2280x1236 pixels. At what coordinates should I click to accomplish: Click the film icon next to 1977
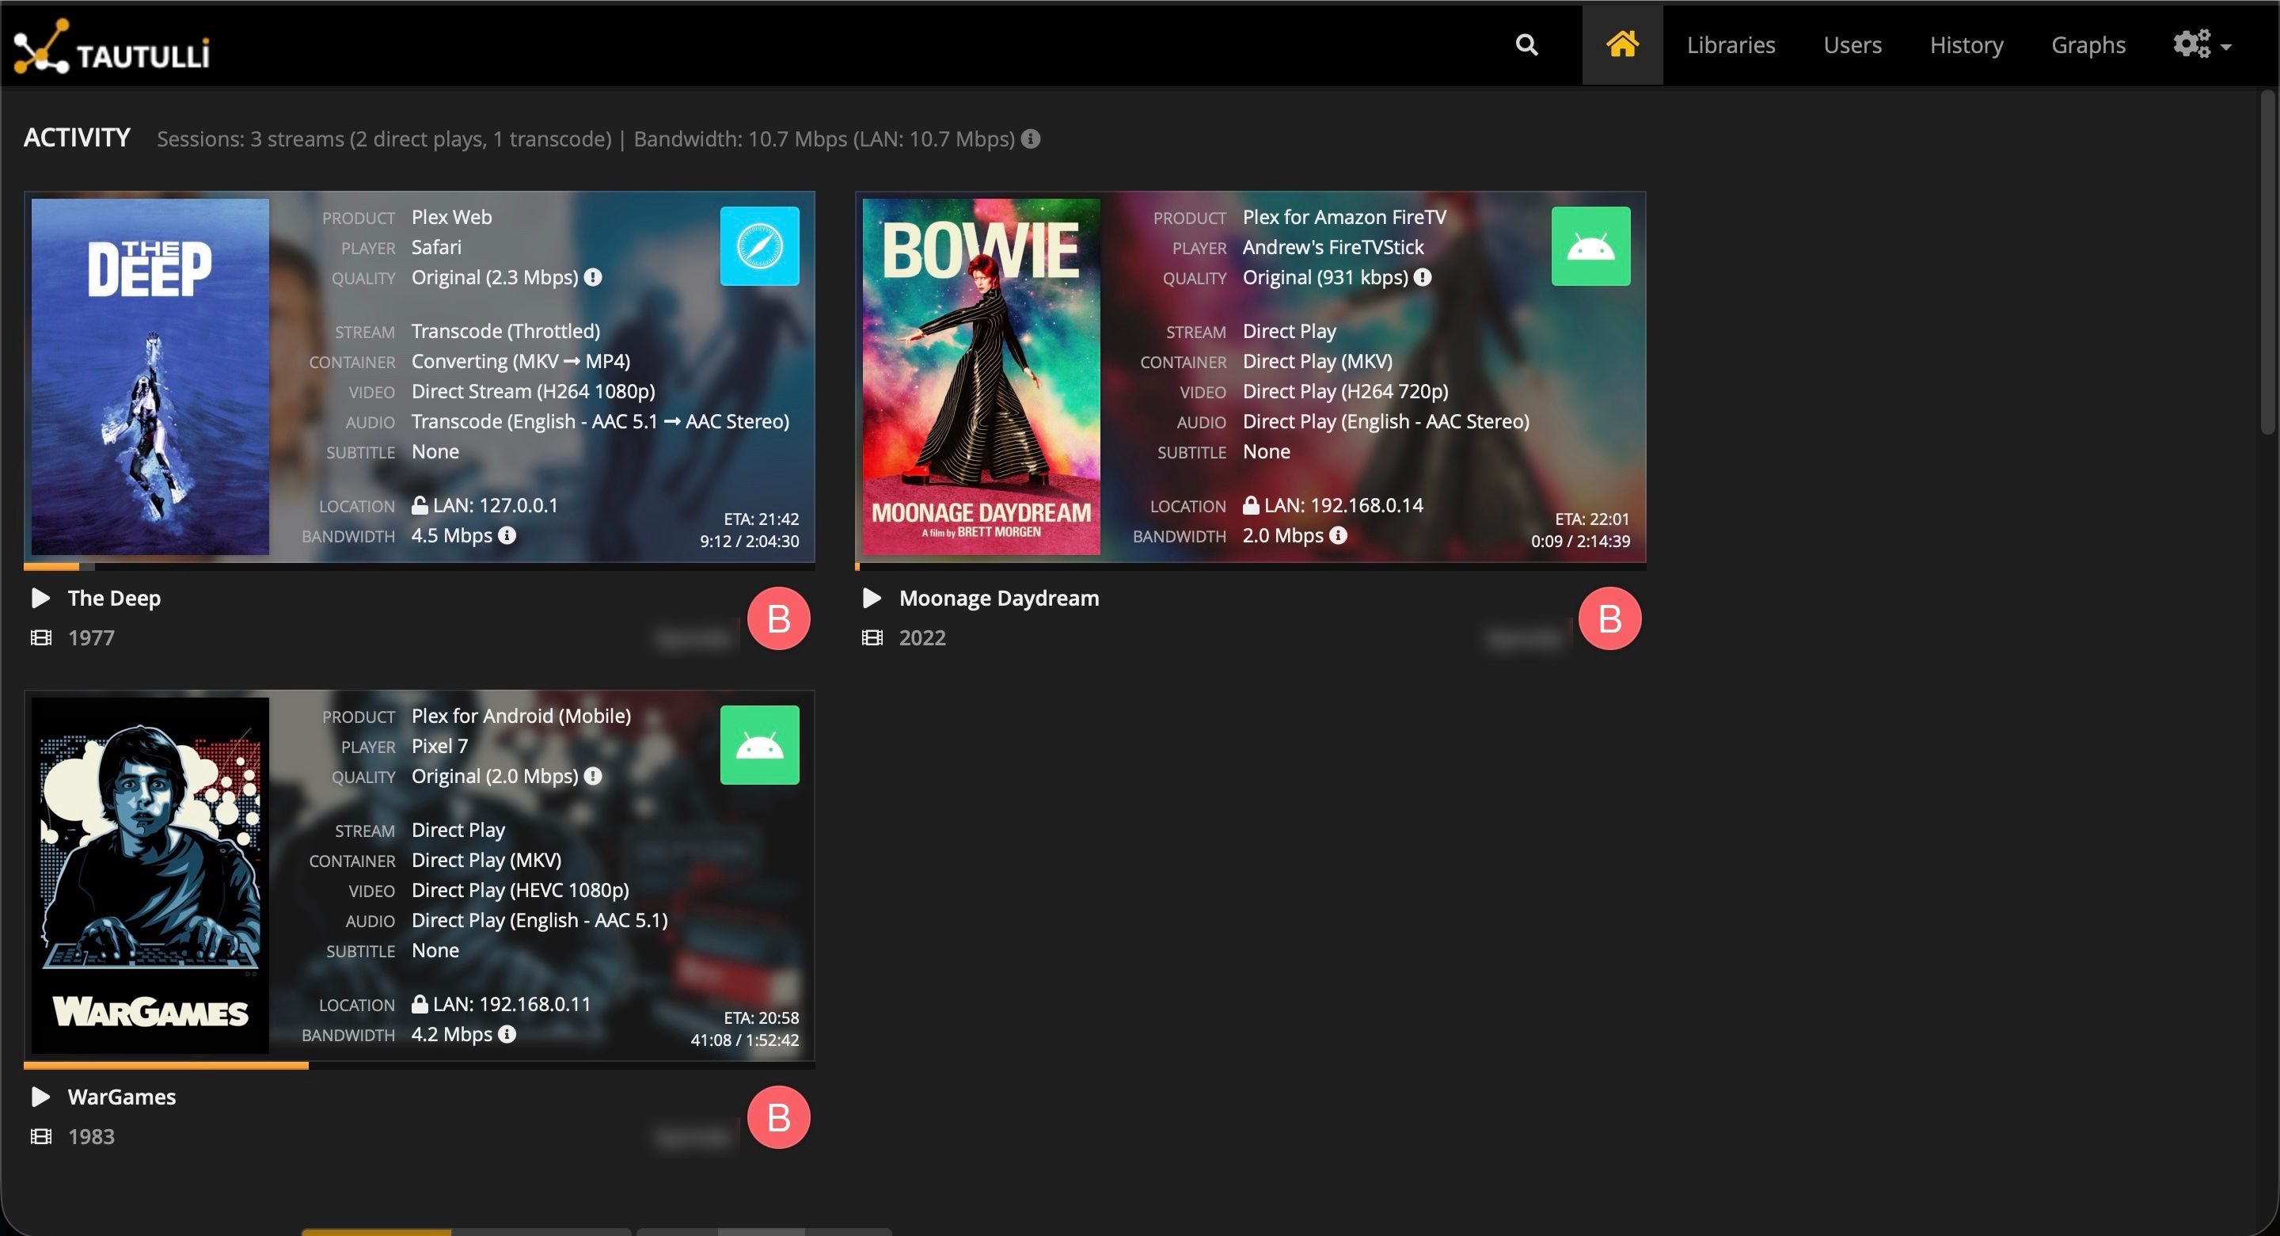(x=40, y=637)
